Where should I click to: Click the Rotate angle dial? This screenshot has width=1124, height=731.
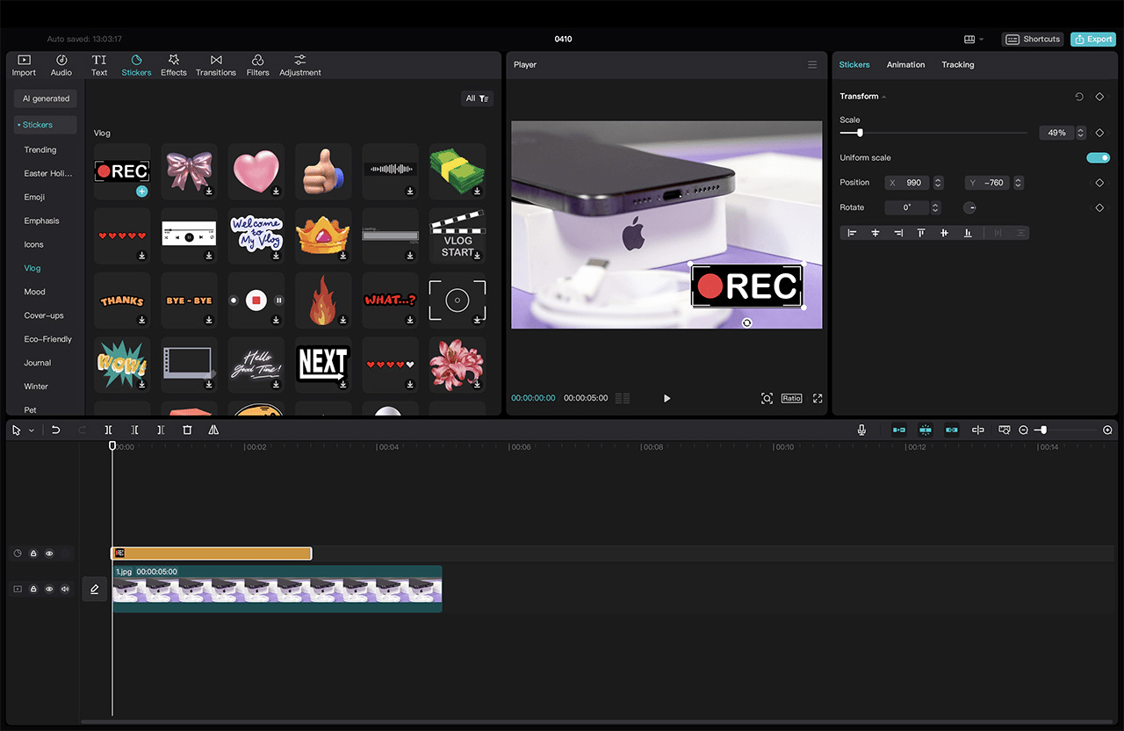pyautogui.click(x=969, y=208)
